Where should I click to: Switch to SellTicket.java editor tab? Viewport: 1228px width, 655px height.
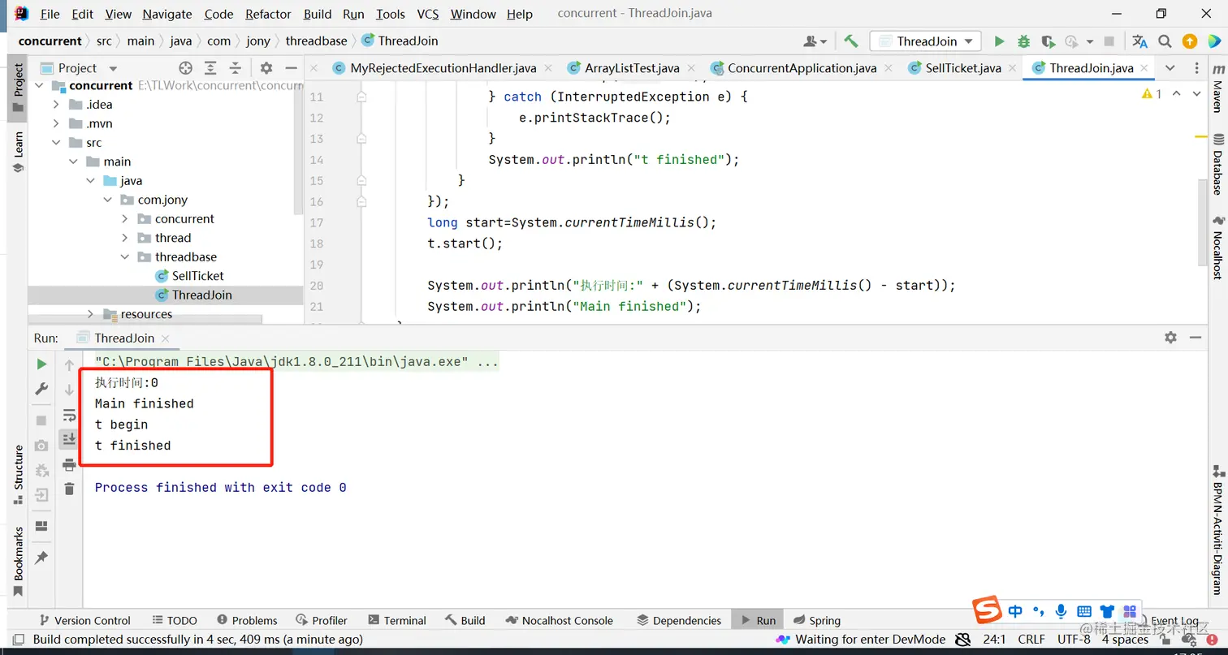coord(963,68)
